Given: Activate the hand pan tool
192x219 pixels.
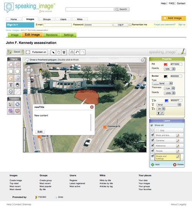Looking at the screenshot, I should coord(59,53).
